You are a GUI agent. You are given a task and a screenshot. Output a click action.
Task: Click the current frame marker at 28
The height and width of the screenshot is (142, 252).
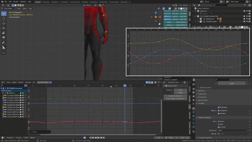point(125,86)
